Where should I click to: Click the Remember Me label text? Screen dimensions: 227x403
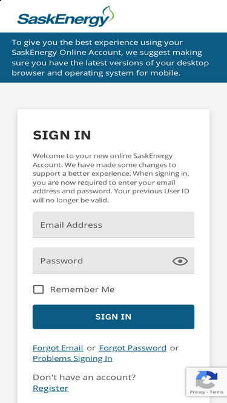[82, 289]
